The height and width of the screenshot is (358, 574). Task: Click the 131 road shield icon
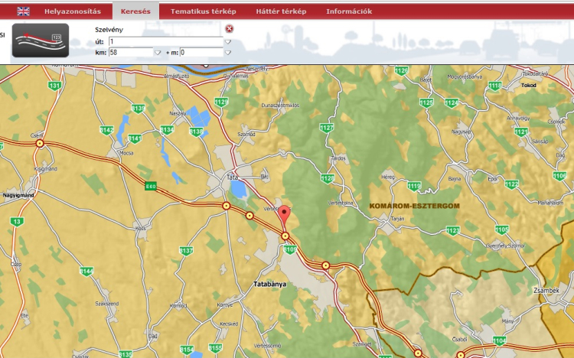click(54, 86)
